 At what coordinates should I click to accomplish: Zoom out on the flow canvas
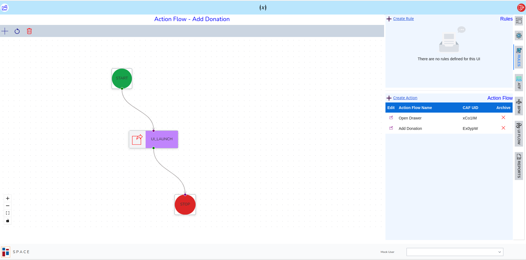pos(8,206)
